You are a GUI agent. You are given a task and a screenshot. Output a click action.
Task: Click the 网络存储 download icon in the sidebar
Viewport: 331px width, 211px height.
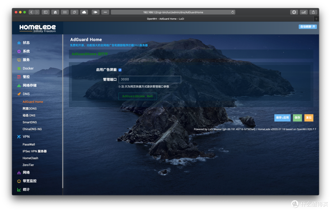pyautogui.click(x=19, y=86)
